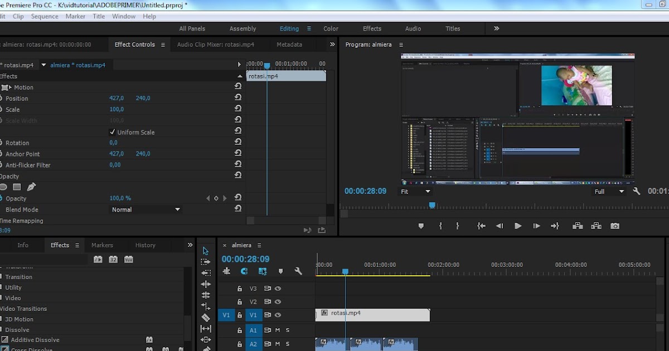Open the Full playback resolution dropdown
669x351 pixels.
[x=609, y=192]
